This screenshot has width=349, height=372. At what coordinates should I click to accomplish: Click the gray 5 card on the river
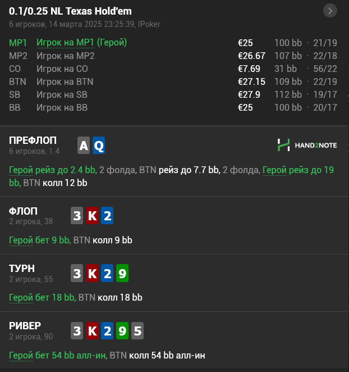[137, 331]
